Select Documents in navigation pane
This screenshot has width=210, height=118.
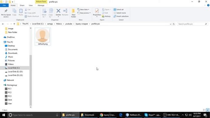coord(13,49)
